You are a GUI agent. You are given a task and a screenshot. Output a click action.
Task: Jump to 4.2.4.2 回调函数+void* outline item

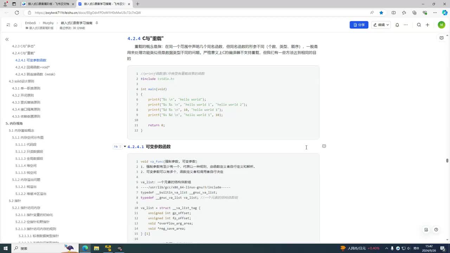point(33,67)
